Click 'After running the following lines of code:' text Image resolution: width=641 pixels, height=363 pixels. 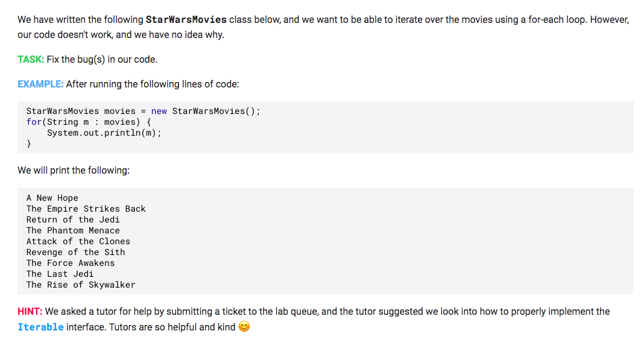click(x=153, y=84)
